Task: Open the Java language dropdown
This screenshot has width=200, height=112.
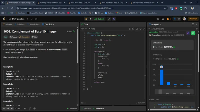Action: [x=84, y=29]
